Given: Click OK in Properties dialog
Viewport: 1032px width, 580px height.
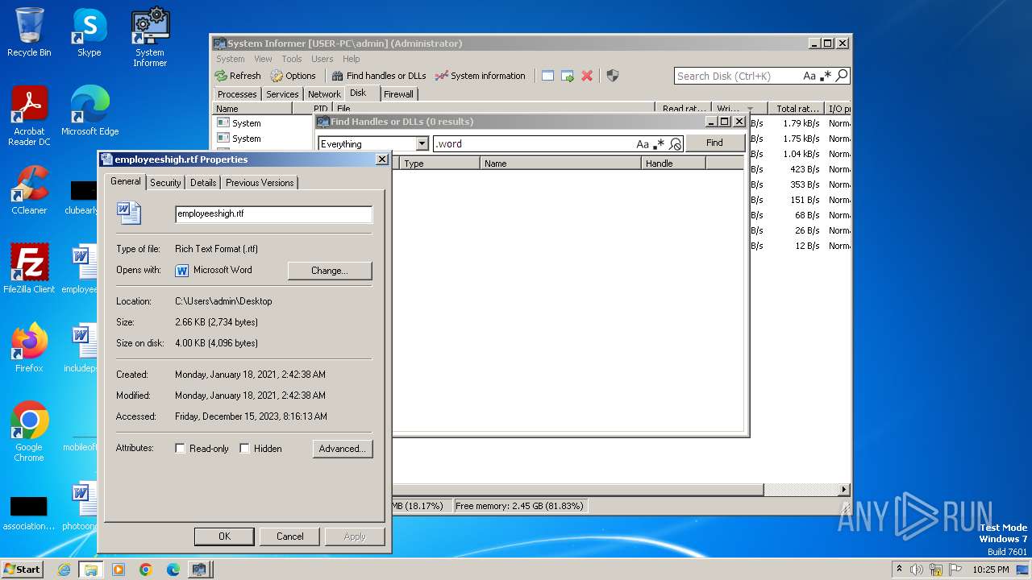Looking at the screenshot, I should (224, 536).
